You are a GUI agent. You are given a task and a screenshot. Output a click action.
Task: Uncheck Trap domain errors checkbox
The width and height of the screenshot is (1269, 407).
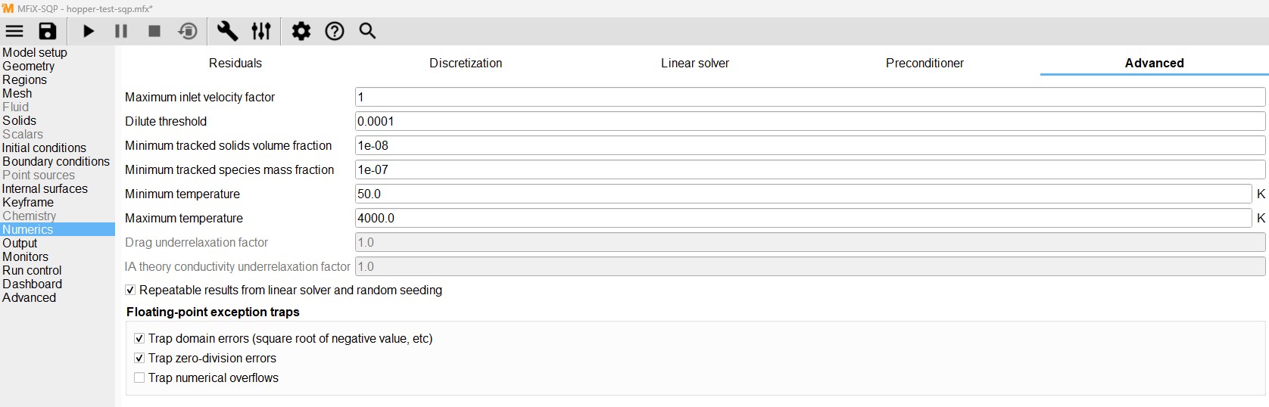pyautogui.click(x=139, y=338)
